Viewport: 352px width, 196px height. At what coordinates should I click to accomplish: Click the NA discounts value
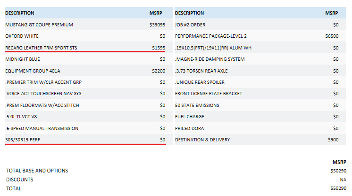[343, 180]
